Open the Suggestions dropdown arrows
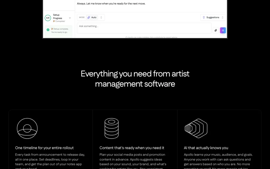Image resolution: width=270 pixels, height=169 pixels. click(223, 17)
